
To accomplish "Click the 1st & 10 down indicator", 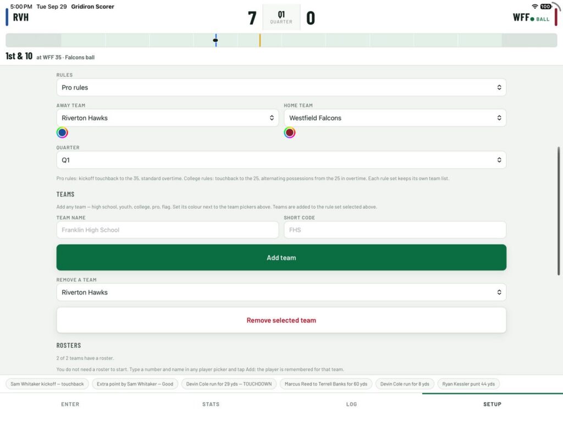I will pyautogui.click(x=19, y=56).
